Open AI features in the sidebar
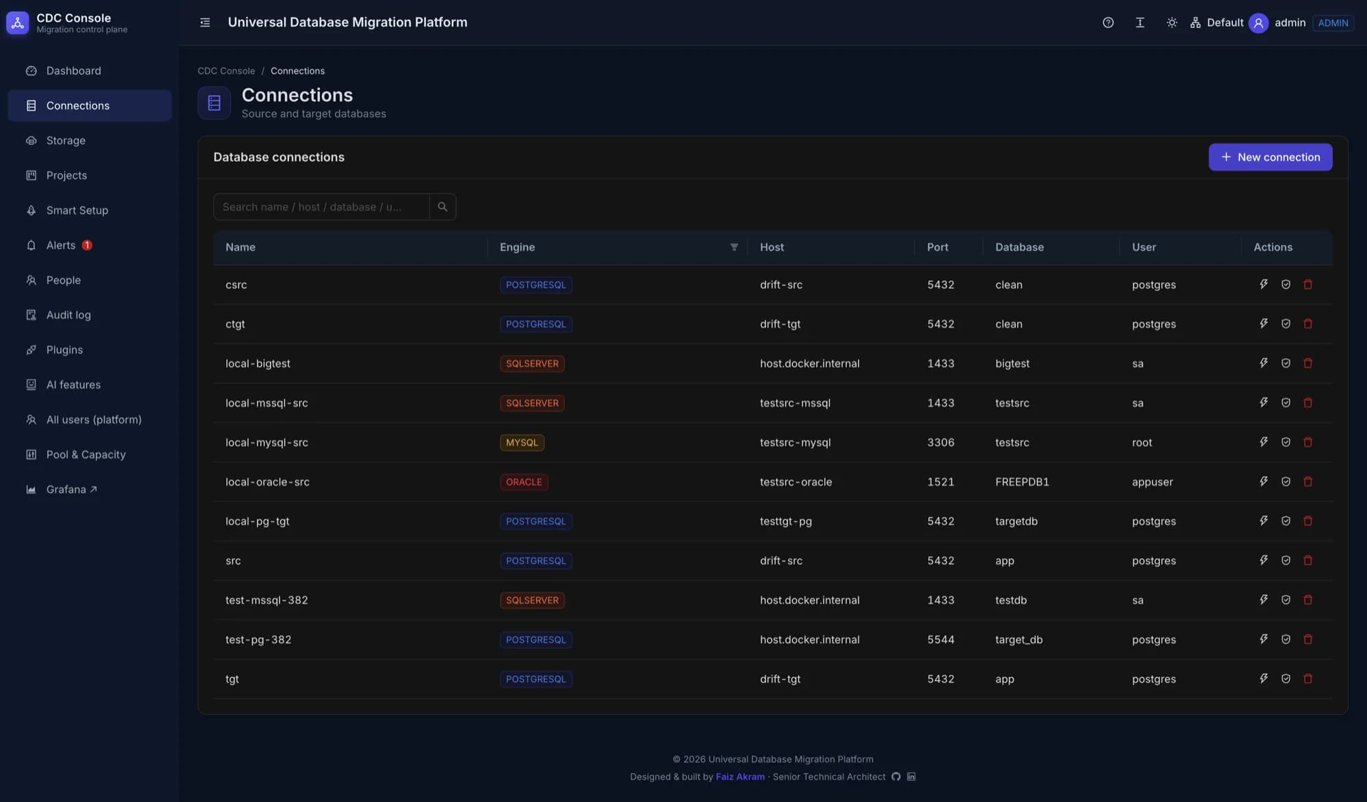The width and height of the screenshot is (1367, 802). click(90, 385)
